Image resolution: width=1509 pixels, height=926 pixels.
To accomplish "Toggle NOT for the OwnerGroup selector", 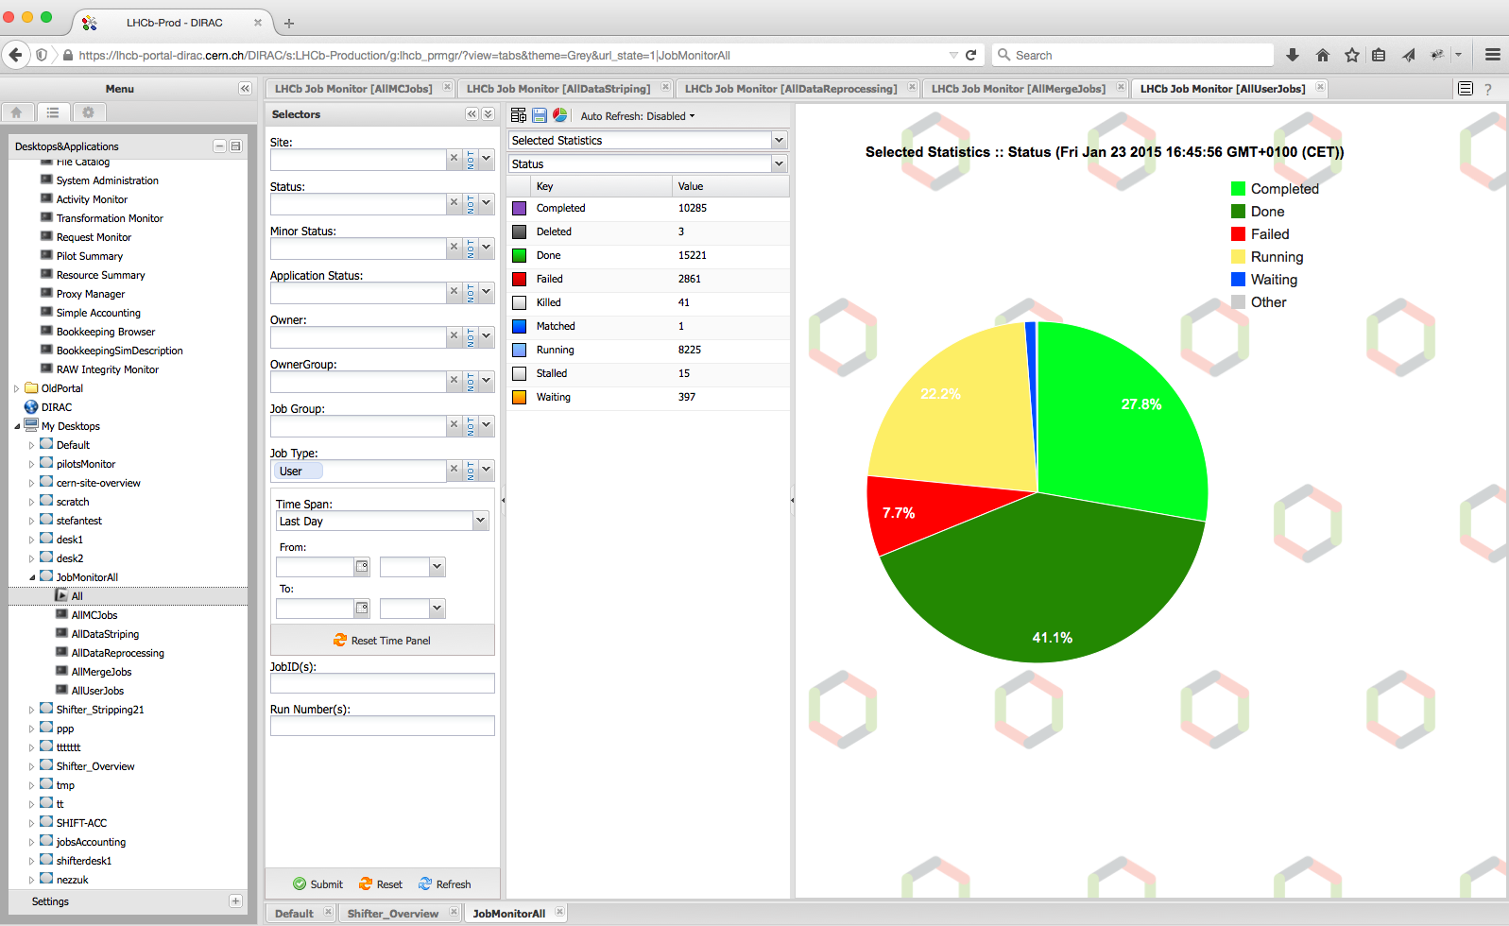I will 471,381.
